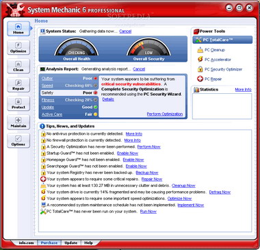Image resolution: width=260 pixels, height=250 pixels.
Task: Click Run Now for PC TotalCare
Action: [x=148, y=212]
